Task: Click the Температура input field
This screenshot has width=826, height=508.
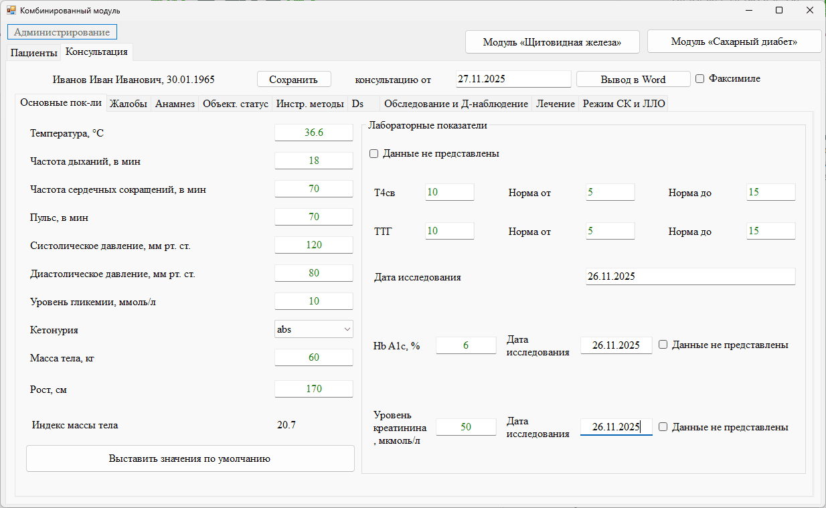Action: [313, 133]
